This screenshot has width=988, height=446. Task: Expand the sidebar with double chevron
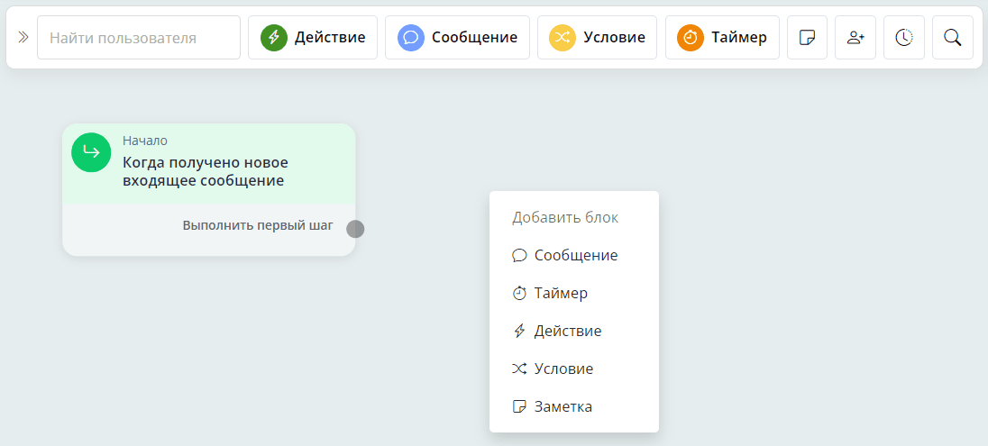(x=23, y=38)
